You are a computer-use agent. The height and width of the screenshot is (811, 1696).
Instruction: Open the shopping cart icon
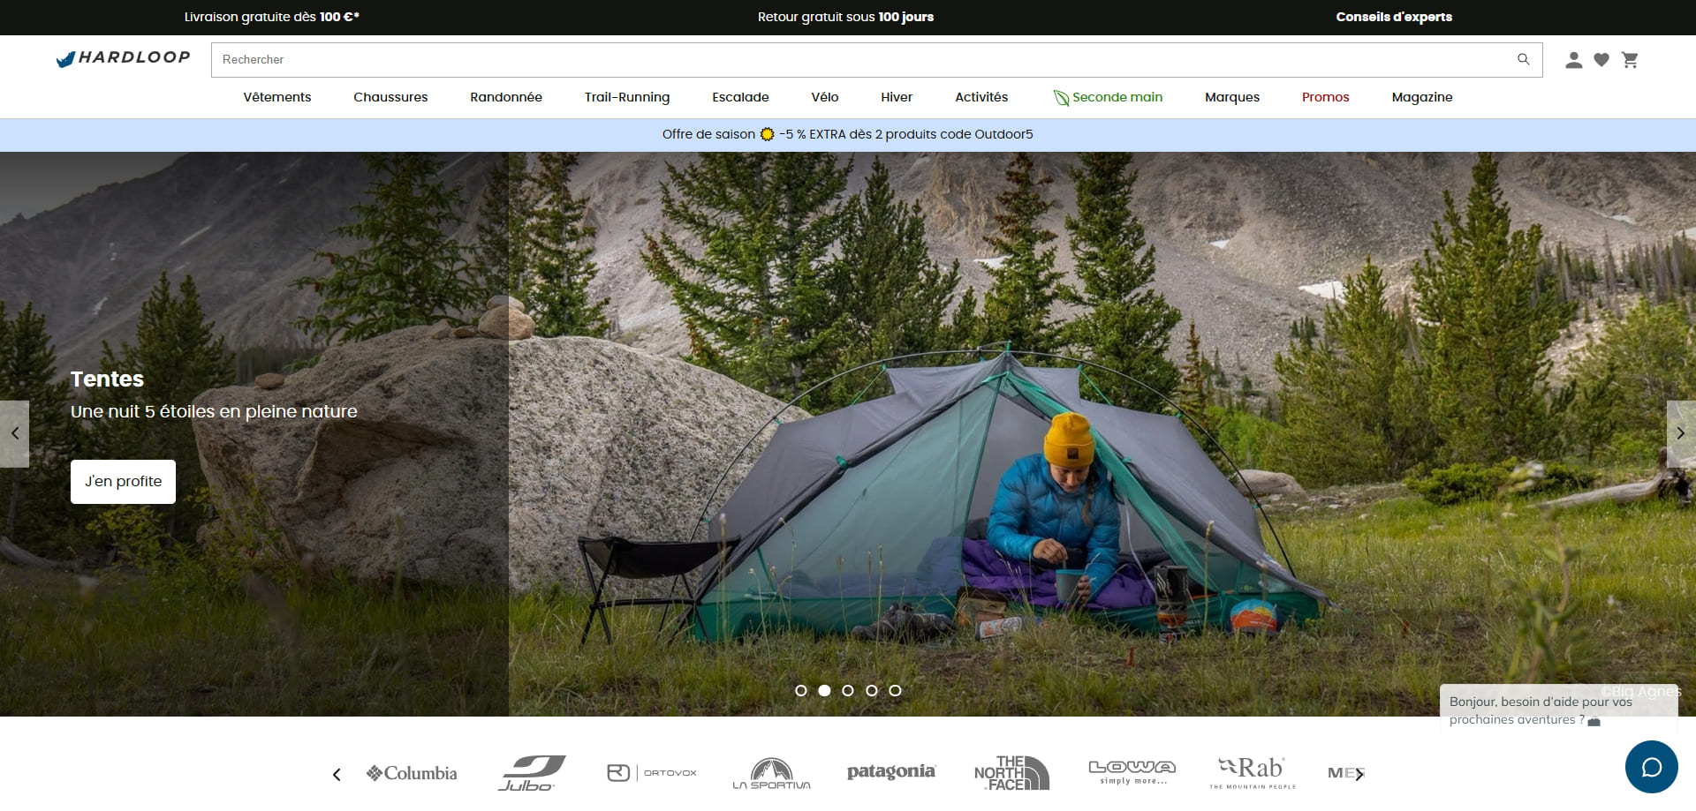(x=1630, y=60)
